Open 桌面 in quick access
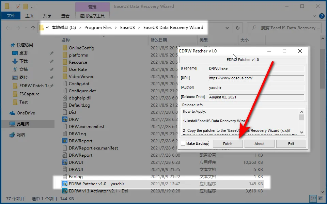This screenshot has width=327, height=204. click(x=24, y=53)
